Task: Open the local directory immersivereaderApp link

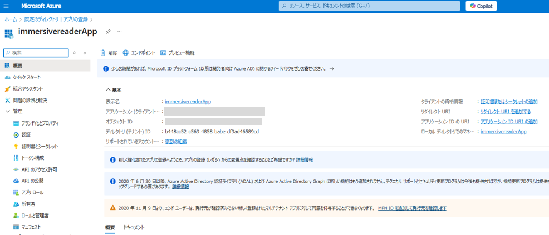Action: pyautogui.click(x=504, y=132)
